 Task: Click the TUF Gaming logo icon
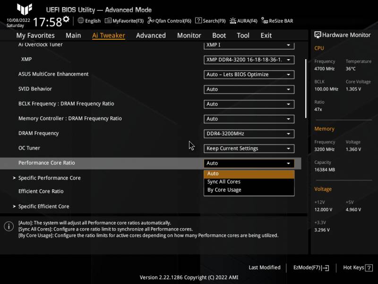[x=25, y=9]
